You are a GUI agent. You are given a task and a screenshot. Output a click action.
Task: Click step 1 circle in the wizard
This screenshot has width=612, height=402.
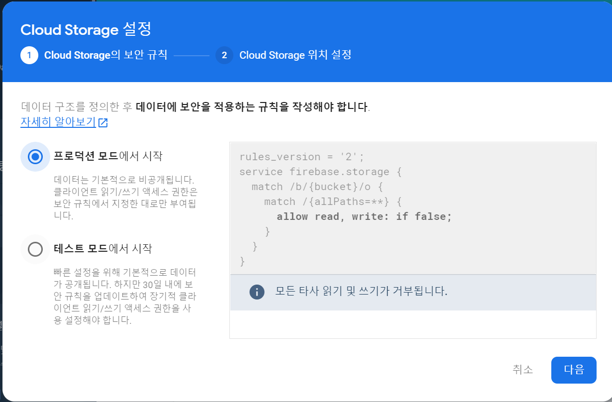(x=29, y=55)
